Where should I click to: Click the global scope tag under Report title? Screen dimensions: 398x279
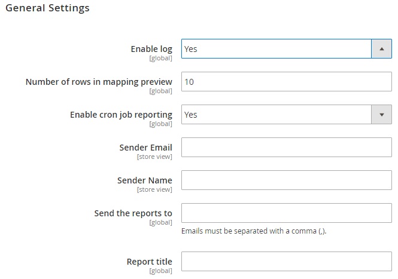tap(160, 271)
